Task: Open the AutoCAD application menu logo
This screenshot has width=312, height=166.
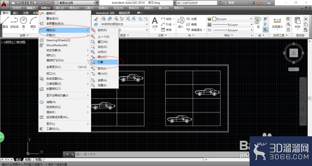Action: click(x=4, y=4)
